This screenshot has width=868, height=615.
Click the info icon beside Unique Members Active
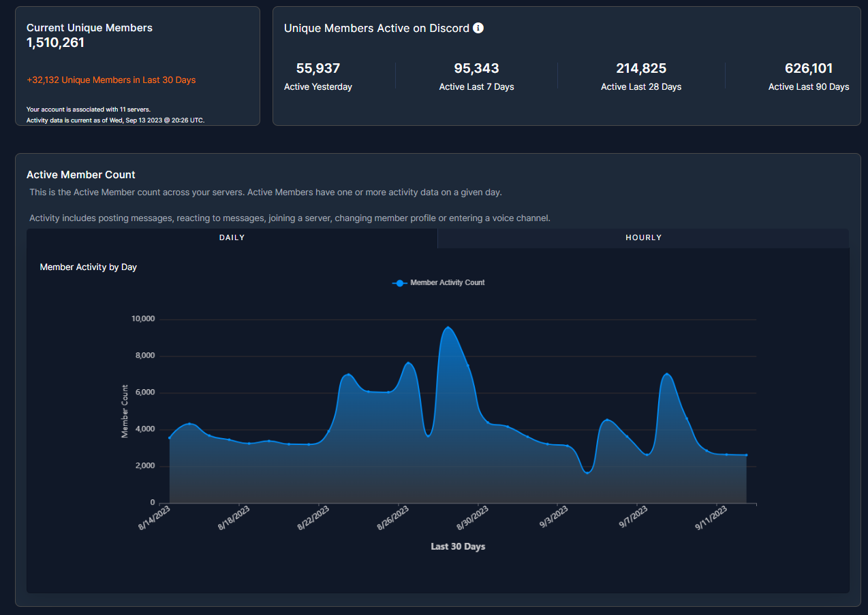pos(478,28)
